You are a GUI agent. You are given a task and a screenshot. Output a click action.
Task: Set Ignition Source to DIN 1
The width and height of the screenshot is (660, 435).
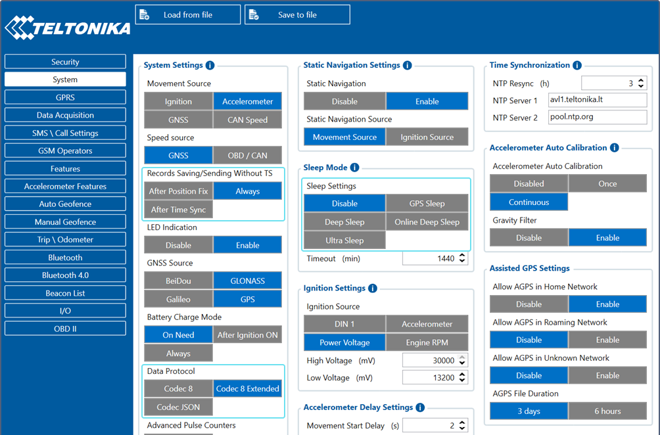(x=344, y=324)
